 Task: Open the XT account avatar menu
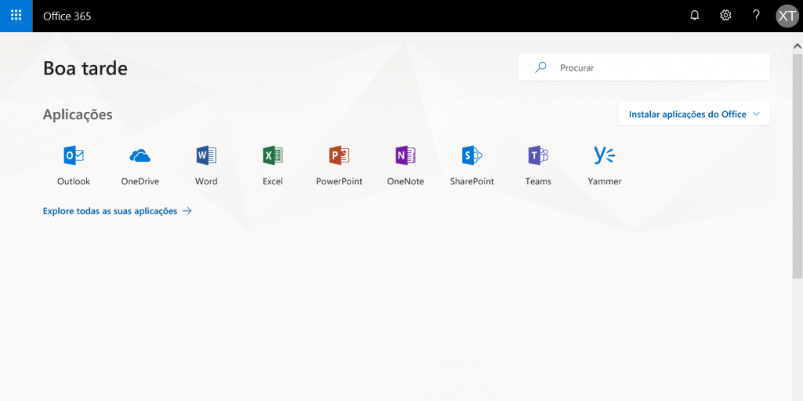tap(787, 16)
